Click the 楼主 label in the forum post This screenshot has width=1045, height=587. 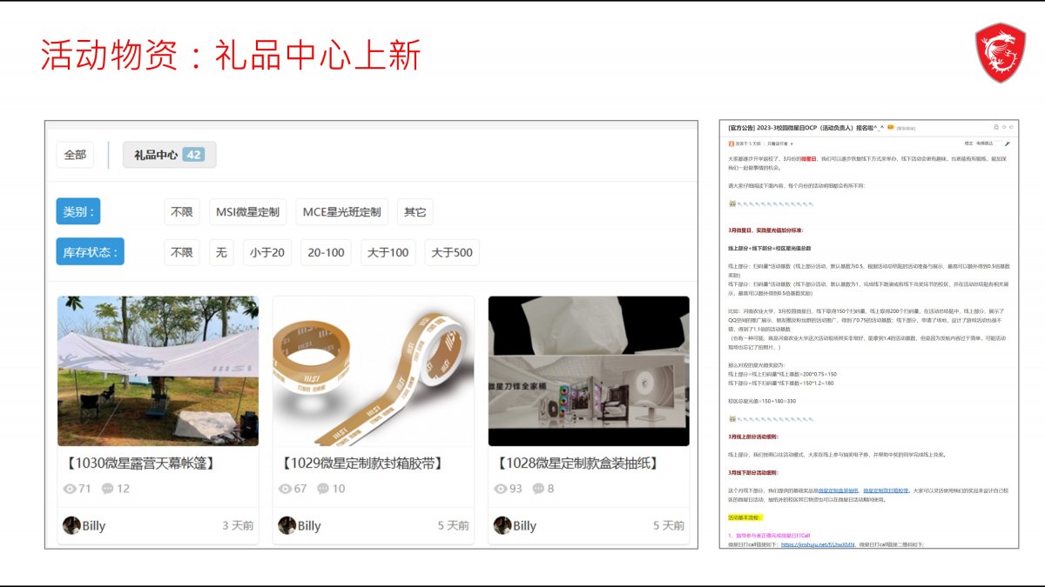point(968,143)
